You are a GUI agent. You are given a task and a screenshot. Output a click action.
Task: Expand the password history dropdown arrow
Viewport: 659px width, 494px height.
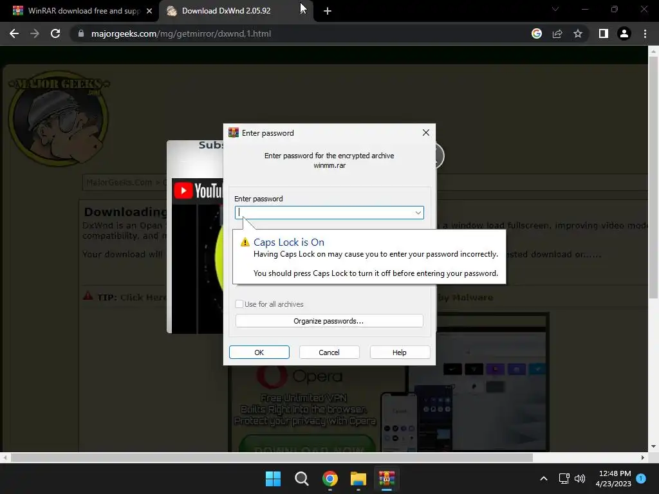418,212
